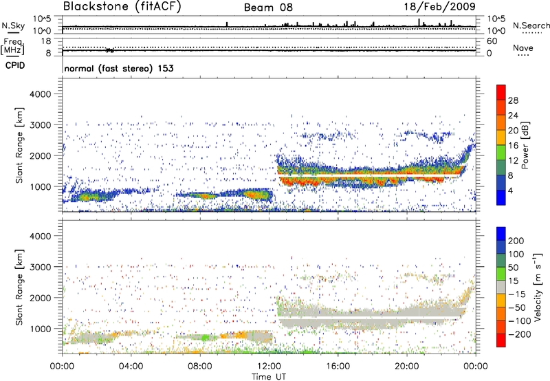The height and width of the screenshot is (381, 550).
Task: Click the date '18/Feb/2009'
Action: point(440,6)
